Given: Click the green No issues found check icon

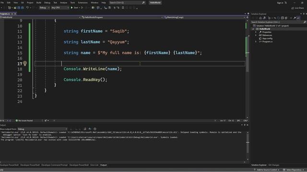Looking at the screenshot, I should pyautogui.click(x=17, y=120).
